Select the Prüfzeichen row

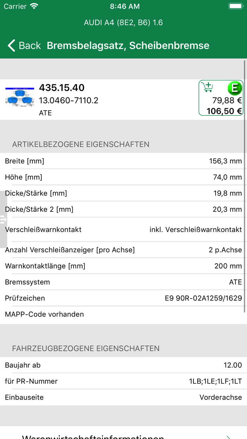pos(123,298)
